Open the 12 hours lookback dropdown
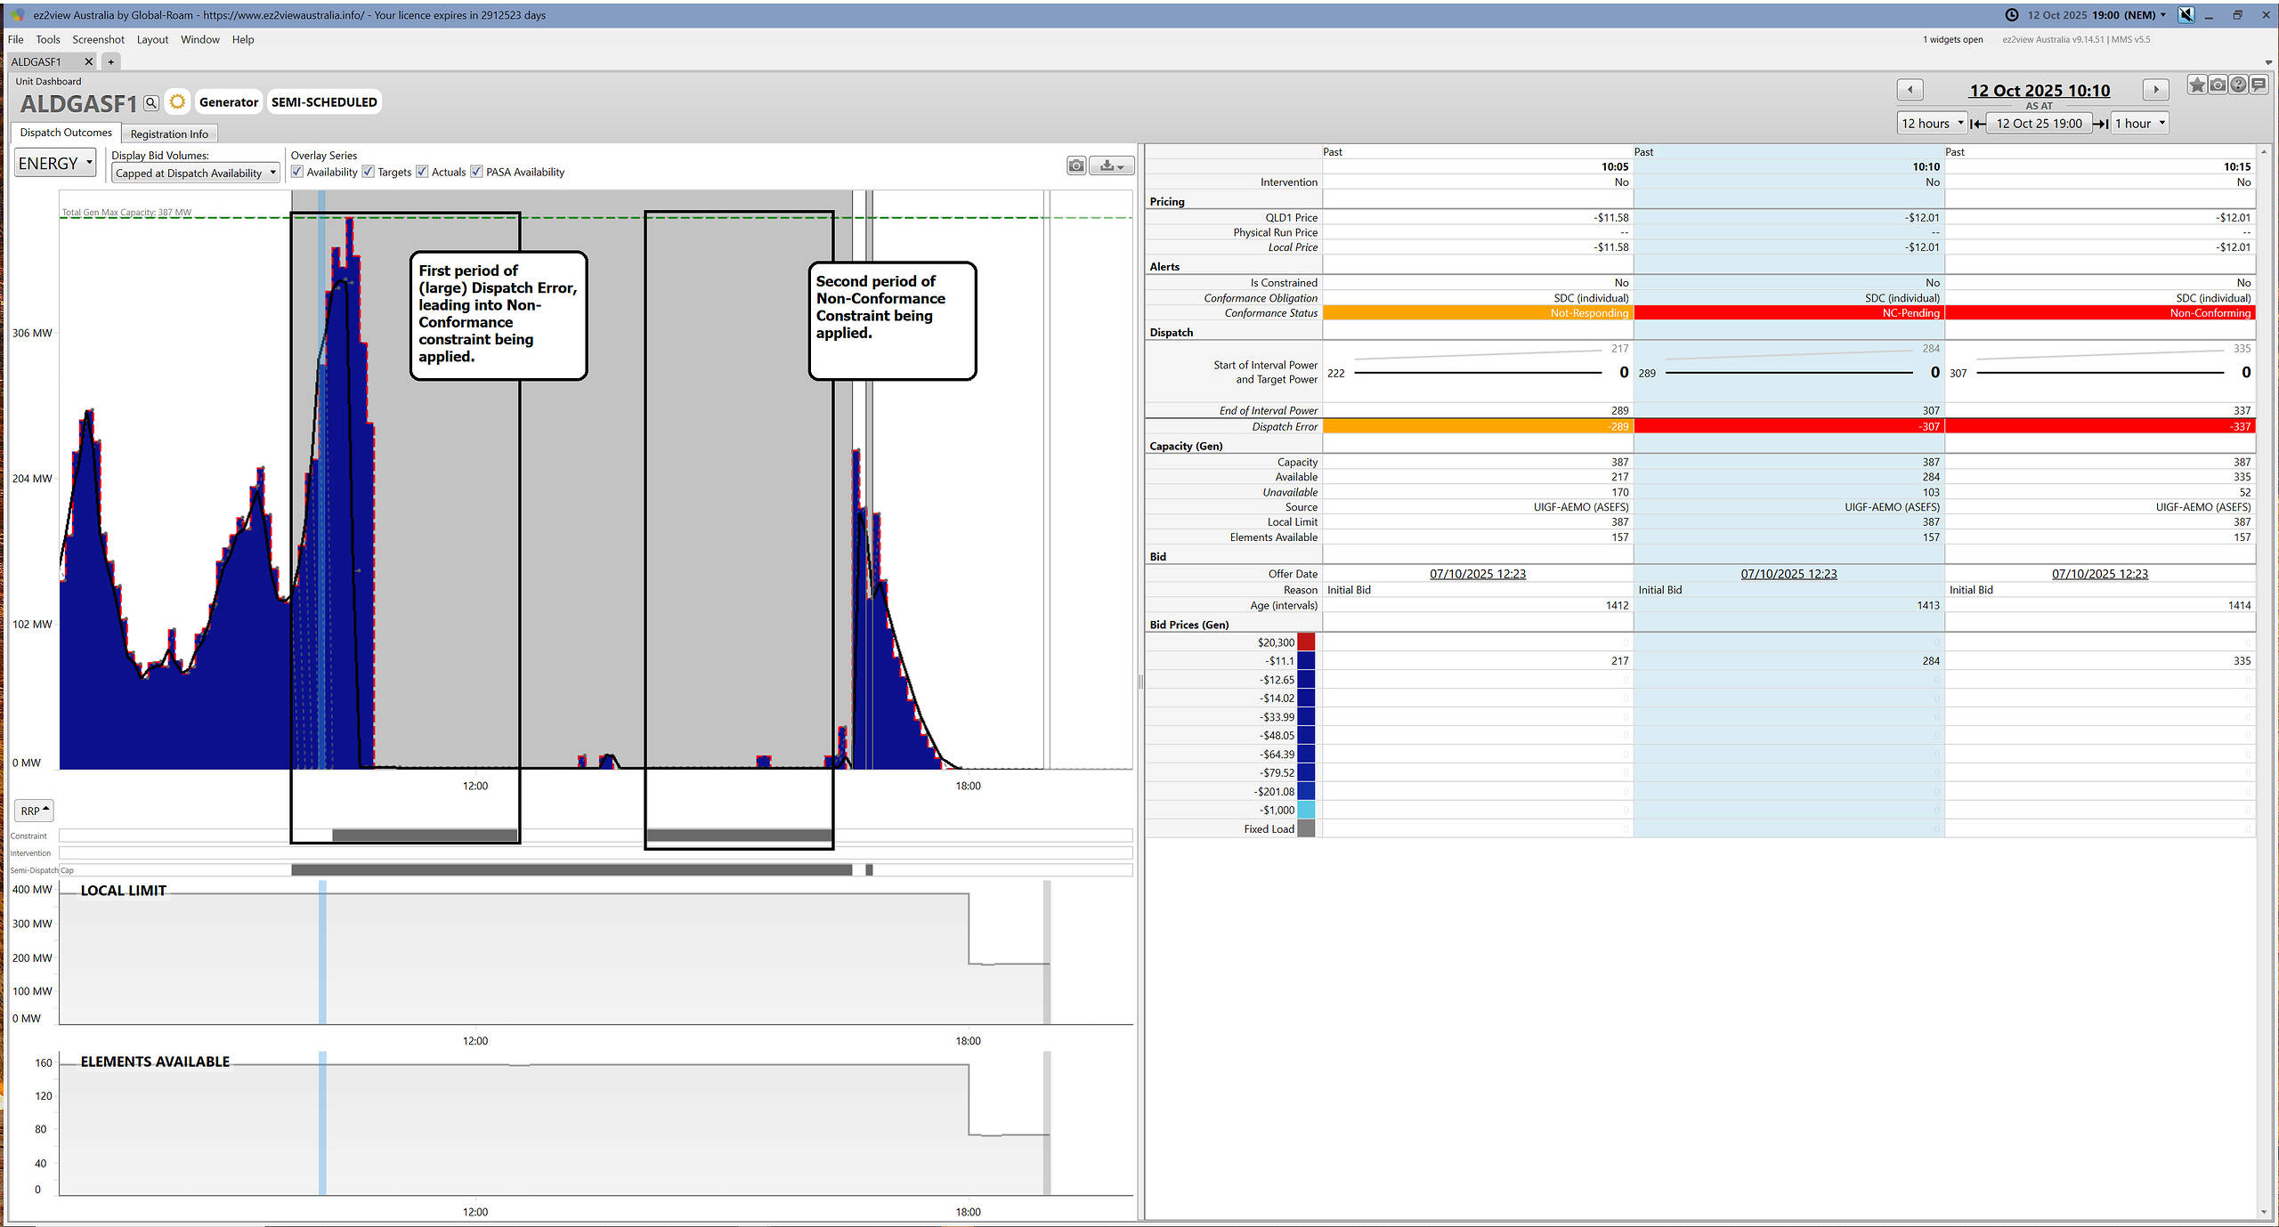The height and width of the screenshot is (1227, 2279). tap(1932, 124)
